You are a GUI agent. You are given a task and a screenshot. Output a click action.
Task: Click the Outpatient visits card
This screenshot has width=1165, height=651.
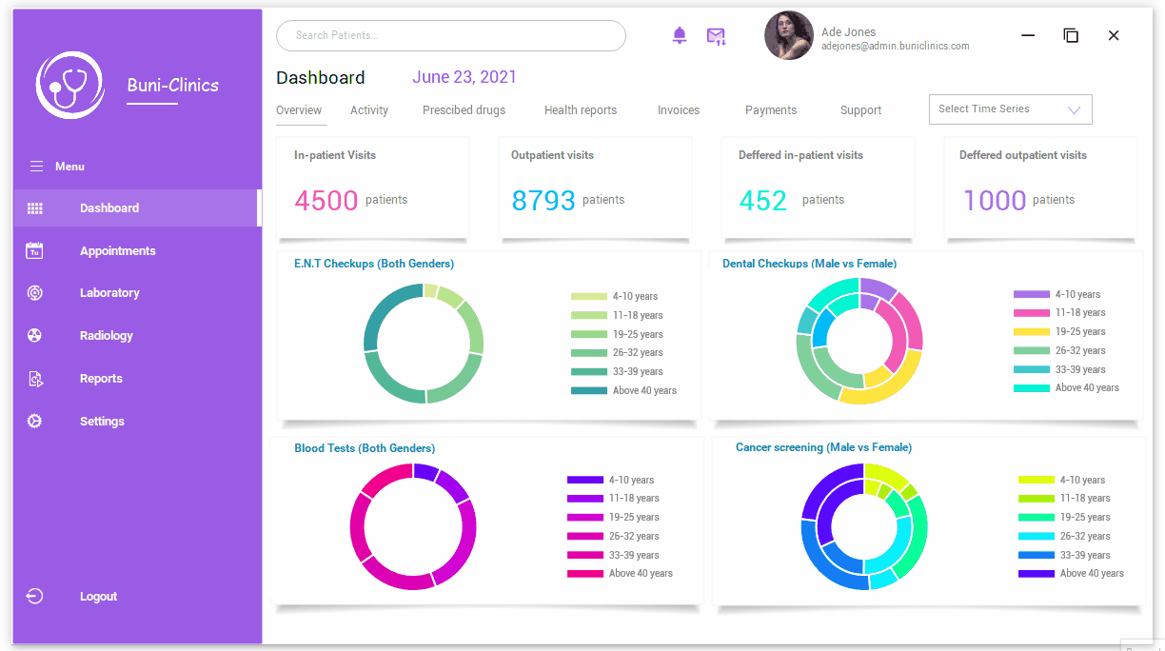(x=595, y=187)
